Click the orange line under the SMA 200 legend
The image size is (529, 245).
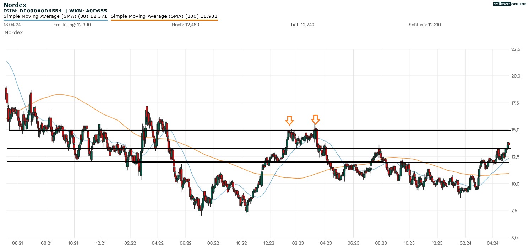click(164, 20)
